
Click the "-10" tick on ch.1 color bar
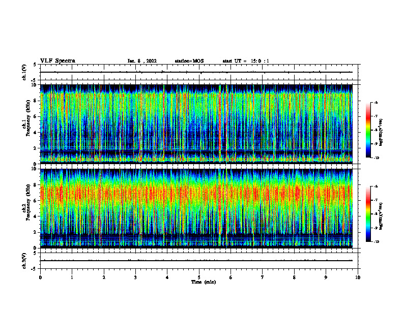tap(377, 158)
